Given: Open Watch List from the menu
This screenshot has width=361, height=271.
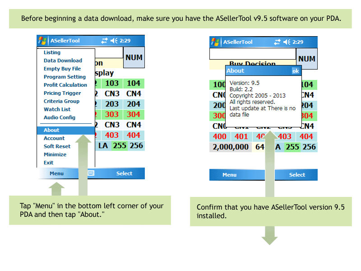Looking at the screenshot, I should tap(57, 109).
